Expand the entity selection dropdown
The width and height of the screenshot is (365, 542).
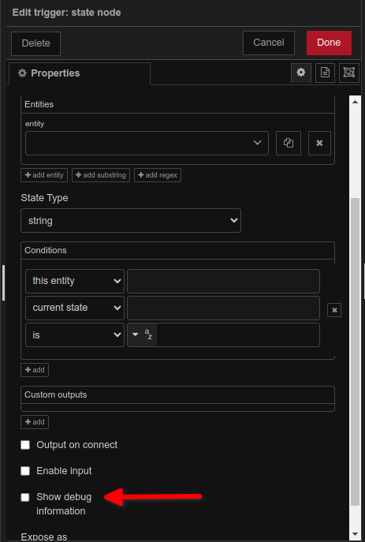pyautogui.click(x=147, y=143)
